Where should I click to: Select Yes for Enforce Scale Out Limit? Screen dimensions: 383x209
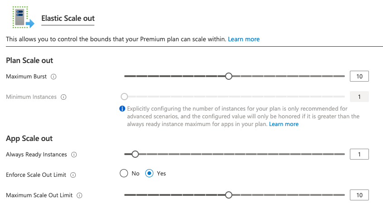click(x=149, y=173)
